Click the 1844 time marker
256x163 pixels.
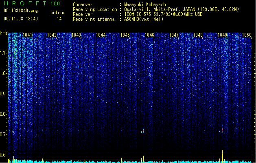coord(101,35)
